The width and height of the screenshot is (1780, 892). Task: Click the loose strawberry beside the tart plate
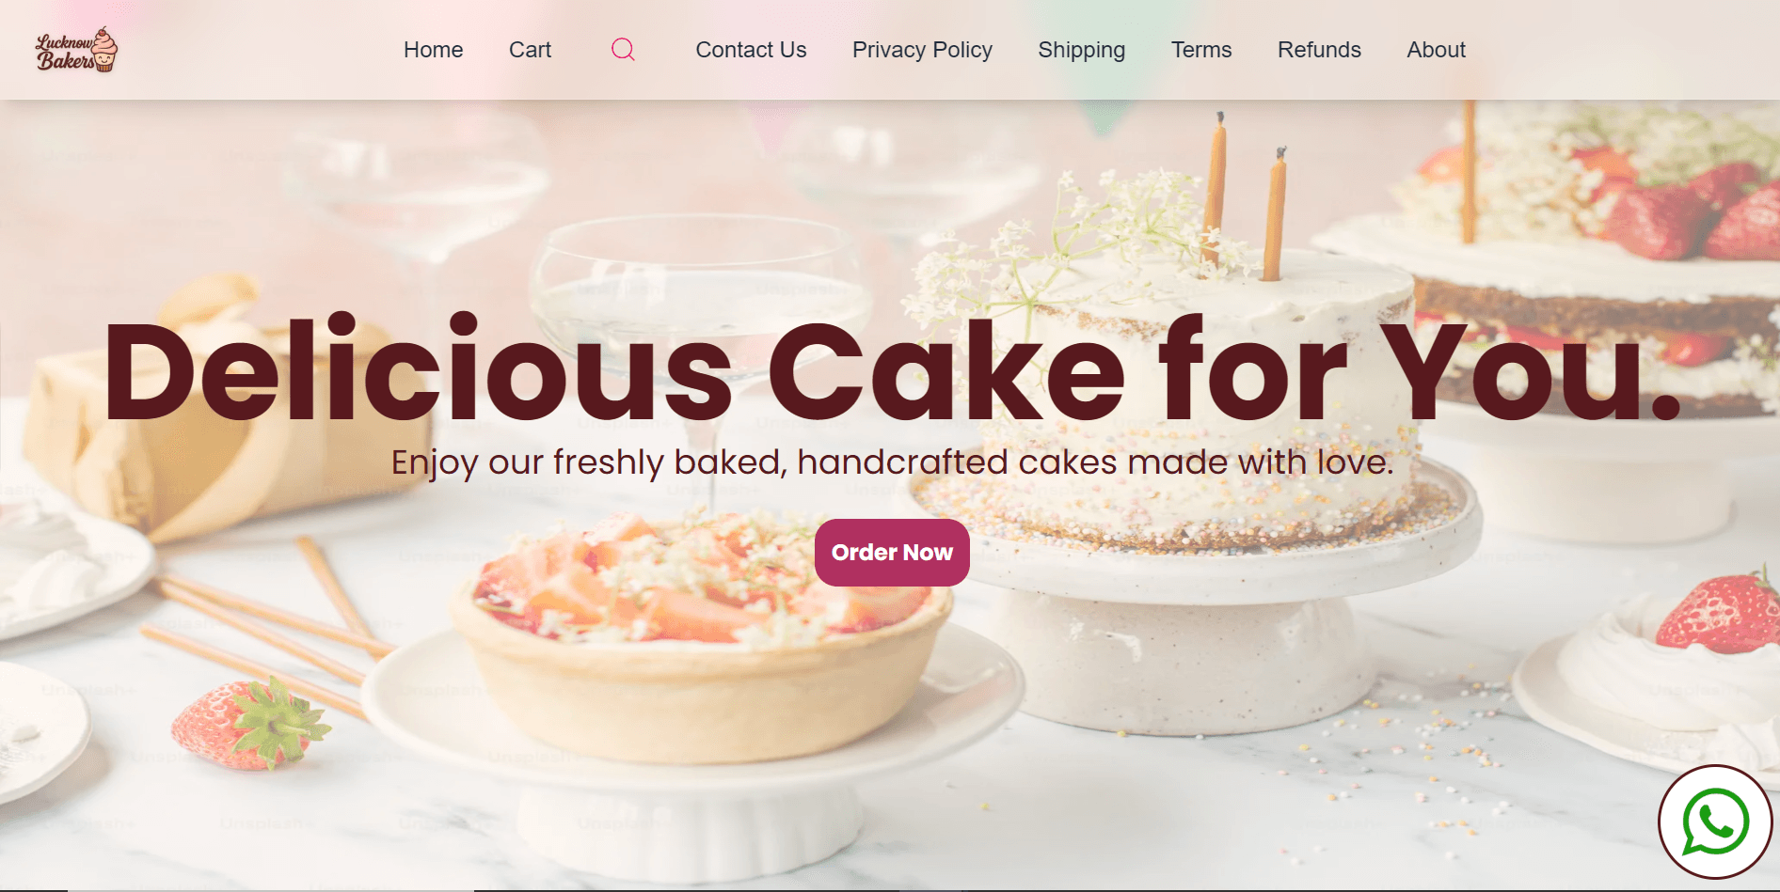(x=249, y=722)
